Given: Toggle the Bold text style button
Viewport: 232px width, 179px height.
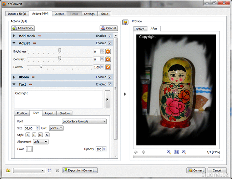Looking at the screenshot, I should (x=28, y=135).
